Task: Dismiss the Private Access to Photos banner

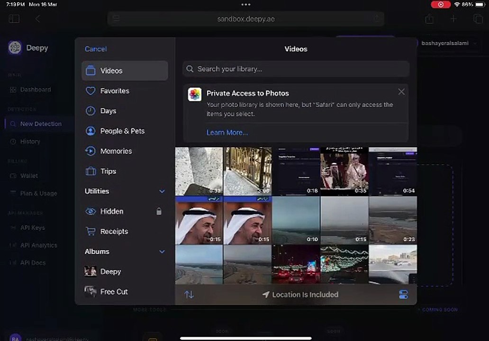Action: click(401, 91)
